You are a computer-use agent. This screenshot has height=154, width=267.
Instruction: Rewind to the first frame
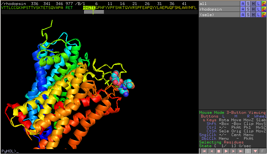click(204, 151)
